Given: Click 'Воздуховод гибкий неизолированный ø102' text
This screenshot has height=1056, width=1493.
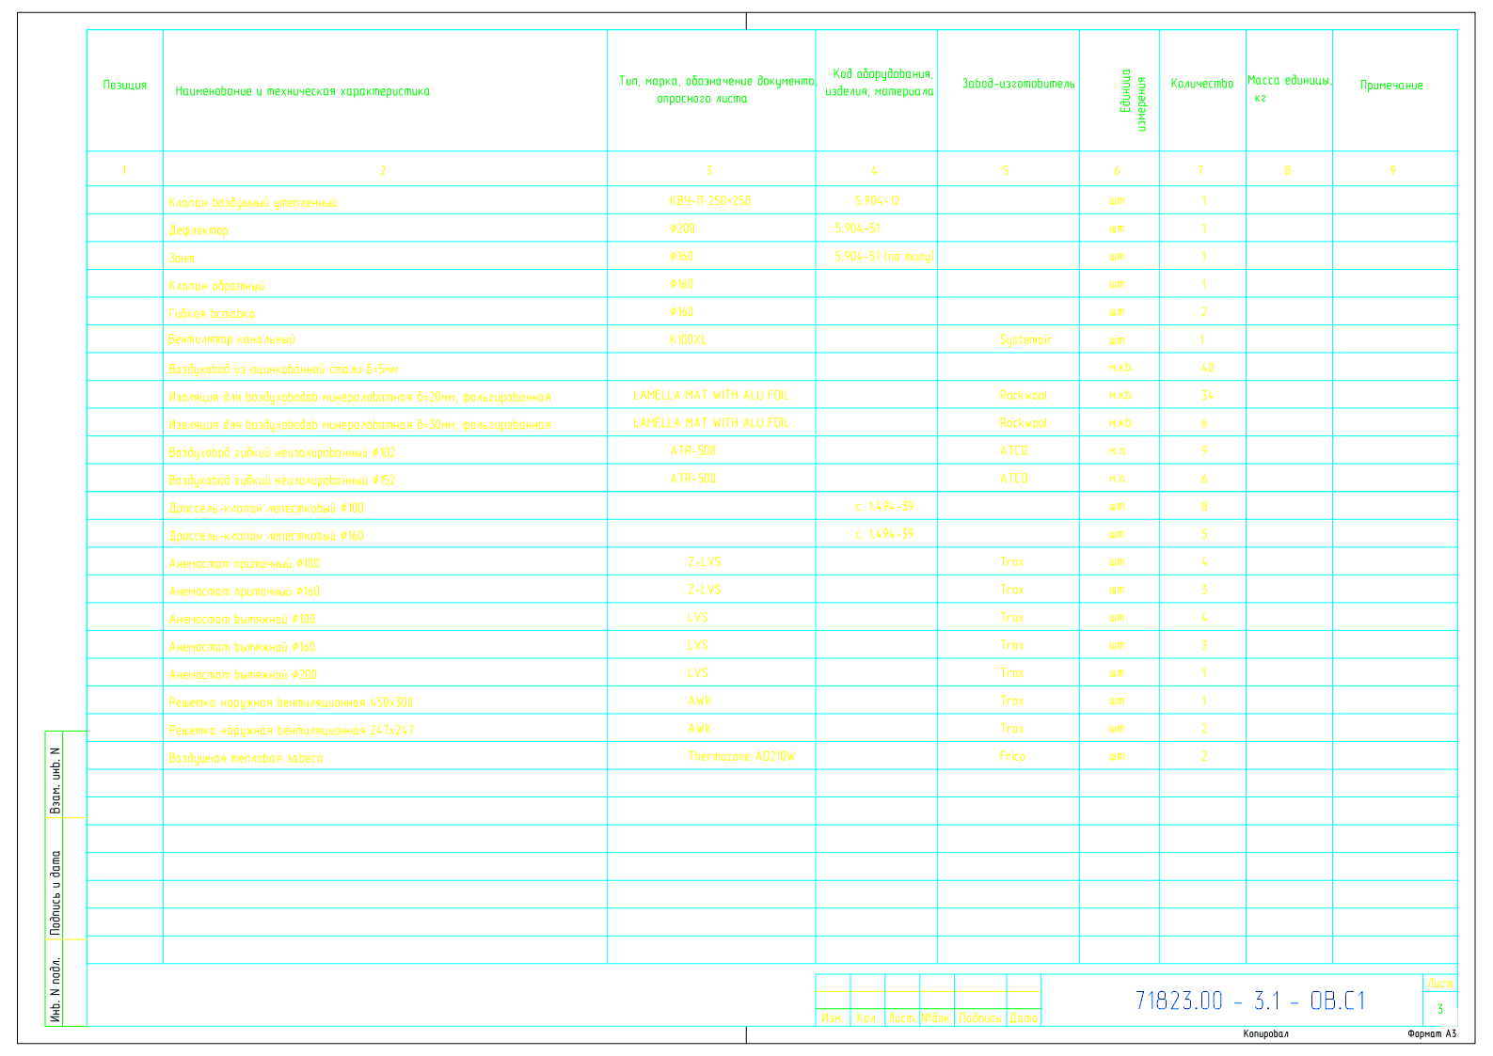Looking at the screenshot, I should pos(281,452).
